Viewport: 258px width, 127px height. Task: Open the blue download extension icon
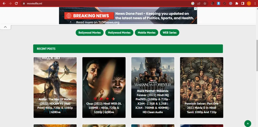point(218,4)
